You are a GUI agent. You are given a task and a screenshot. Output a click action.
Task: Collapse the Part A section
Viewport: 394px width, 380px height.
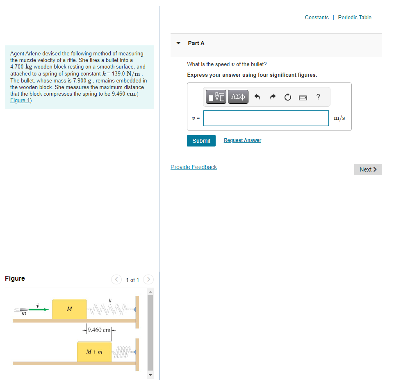tap(178, 43)
